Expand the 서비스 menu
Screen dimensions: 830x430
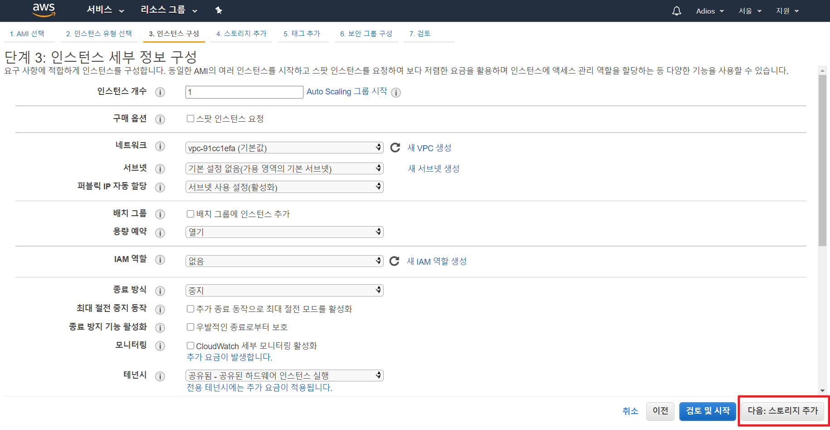[x=105, y=10]
